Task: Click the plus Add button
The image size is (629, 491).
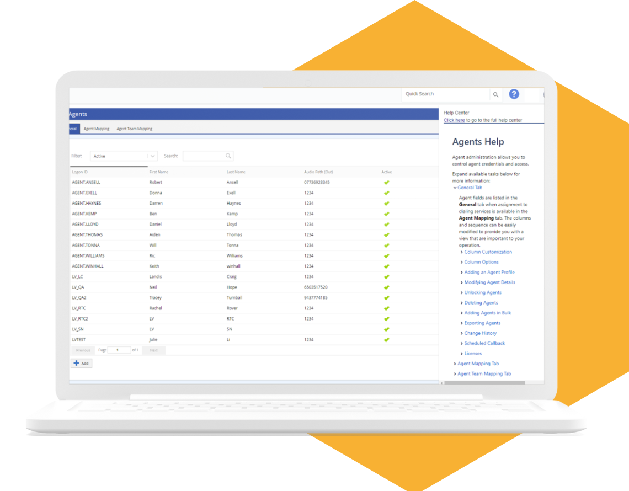Action: 81,364
